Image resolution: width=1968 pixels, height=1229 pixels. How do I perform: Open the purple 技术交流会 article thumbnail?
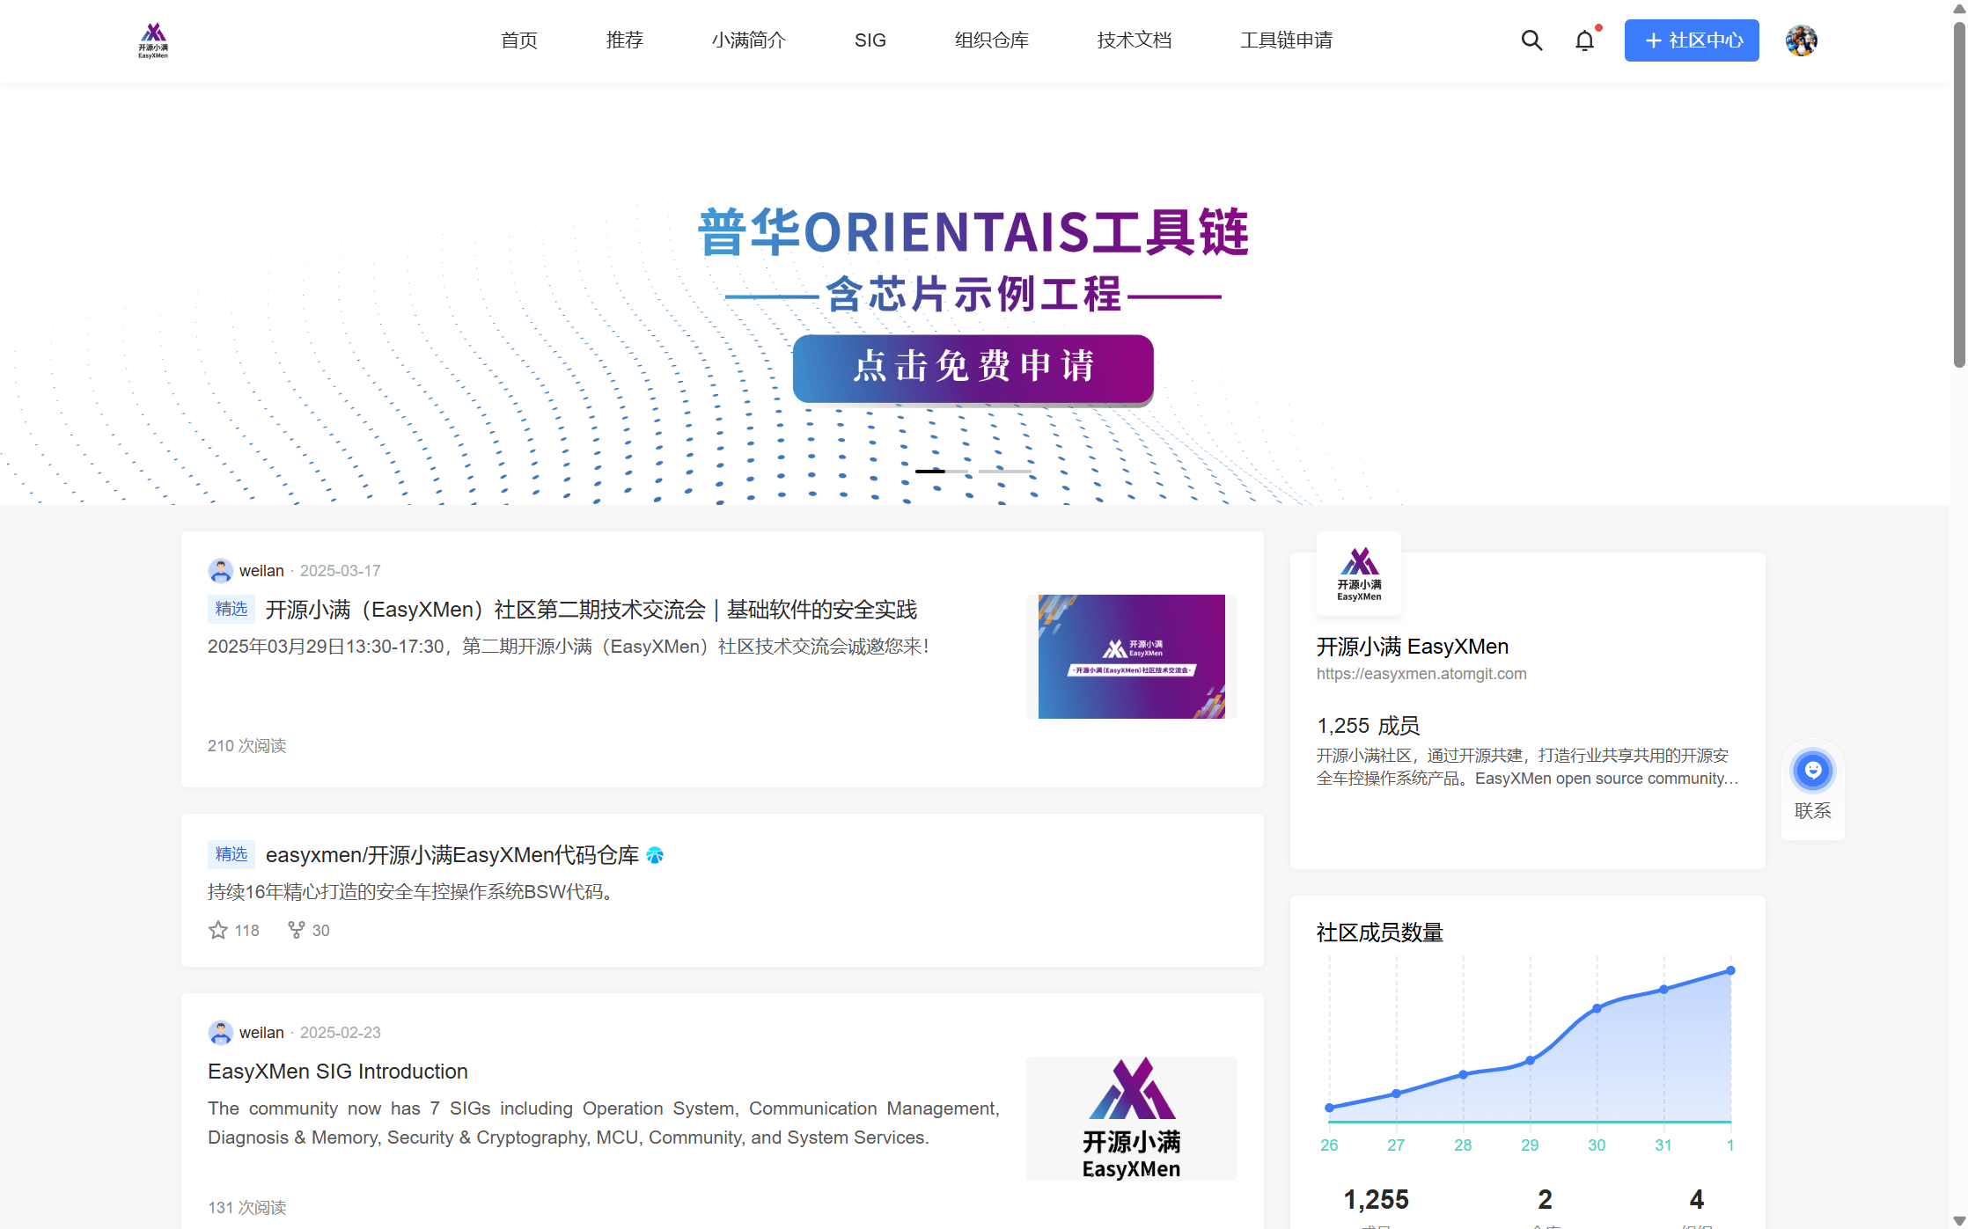point(1132,656)
